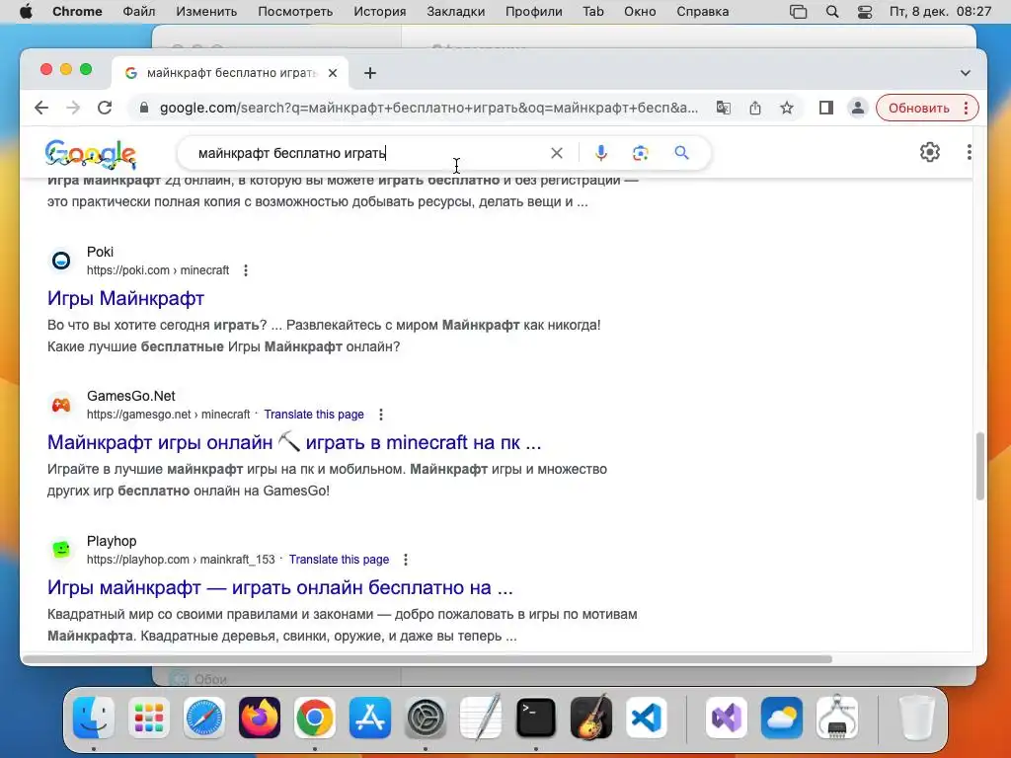The width and height of the screenshot is (1011, 758).
Task: Open a new tab with the plus button
Action: (x=370, y=73)
